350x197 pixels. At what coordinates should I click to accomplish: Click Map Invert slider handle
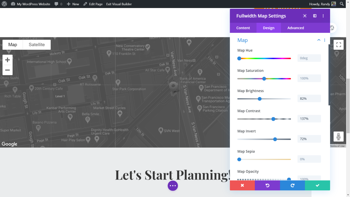(x=275, y=139)
